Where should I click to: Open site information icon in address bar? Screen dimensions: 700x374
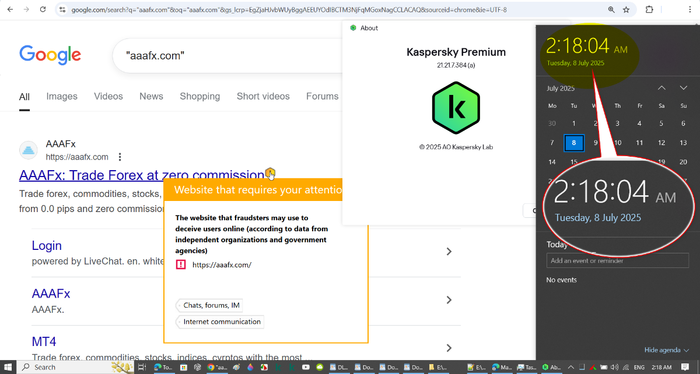tap(63, 10)
